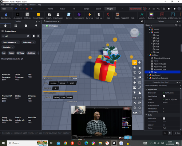The height and width of the screenshot is (146, 182).
Task: Switch to the Avatar ribbon tab
Action: click(62, 9)
